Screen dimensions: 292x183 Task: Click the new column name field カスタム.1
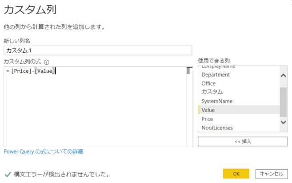pos(98,51)
